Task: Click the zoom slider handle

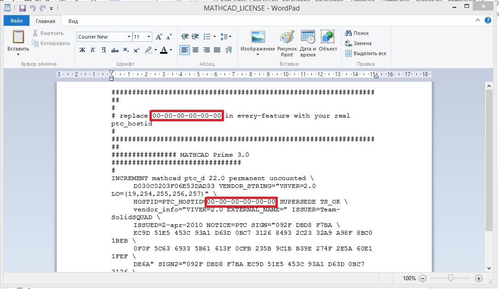Action: coord(450,278)
